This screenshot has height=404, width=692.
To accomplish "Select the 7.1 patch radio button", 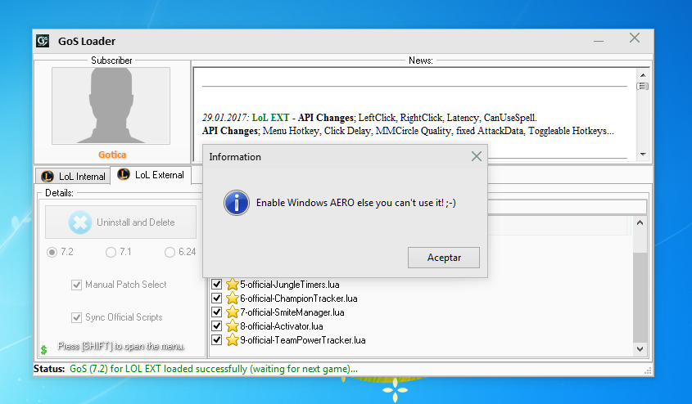I will (111, 252).
